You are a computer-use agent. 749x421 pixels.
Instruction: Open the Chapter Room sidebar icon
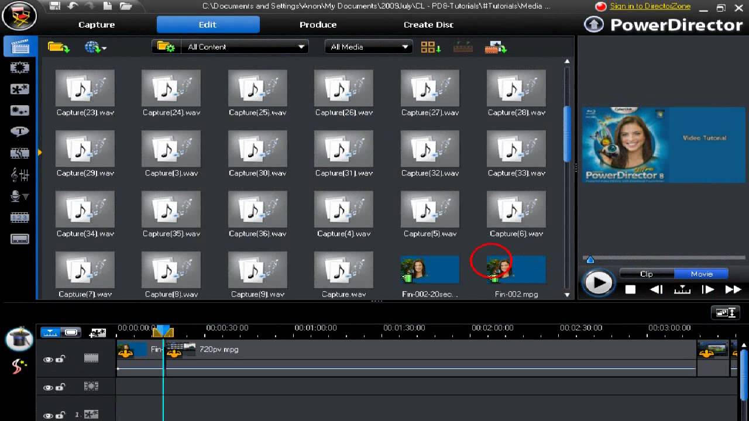[x=20, y=218]
